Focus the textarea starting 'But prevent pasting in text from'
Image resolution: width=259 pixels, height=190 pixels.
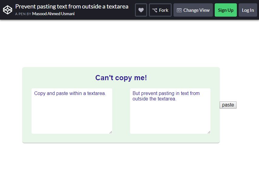[170, 111]
